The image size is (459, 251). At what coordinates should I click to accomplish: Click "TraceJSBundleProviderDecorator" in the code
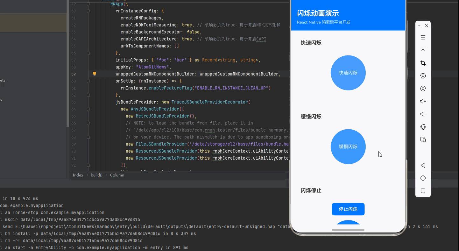click(210, 102)
